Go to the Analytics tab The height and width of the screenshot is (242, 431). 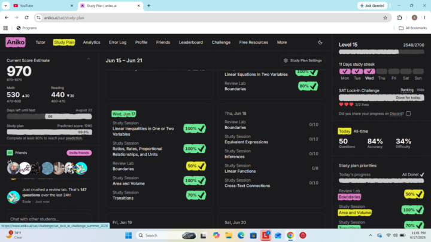coord(92,42)
